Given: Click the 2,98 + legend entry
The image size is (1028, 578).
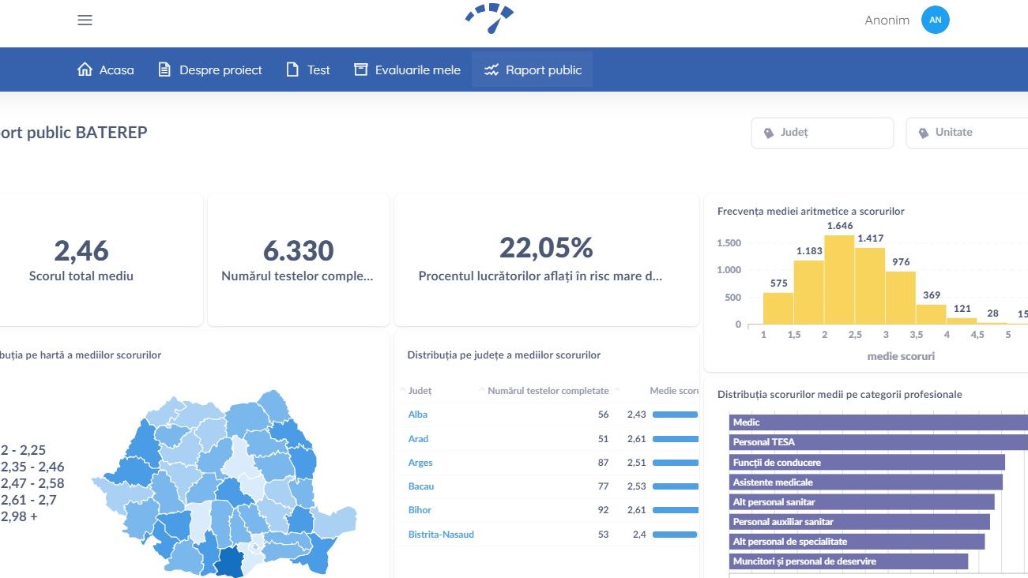Looking at the screenshot, I should [x=19, y=516].
